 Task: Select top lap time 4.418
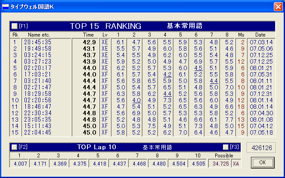98,164
